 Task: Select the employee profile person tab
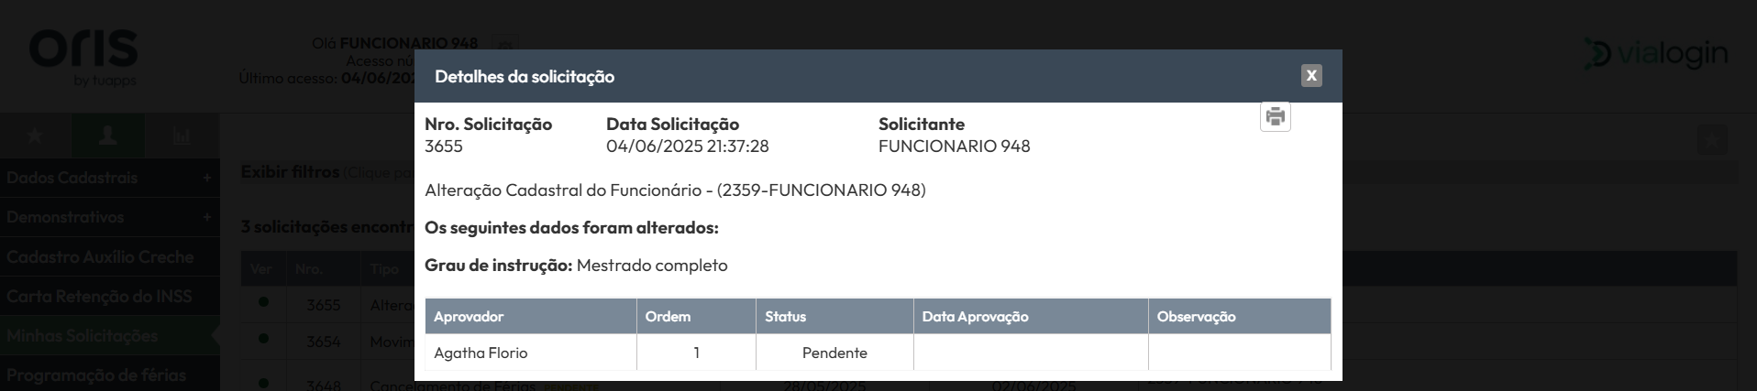pos(108,136)
